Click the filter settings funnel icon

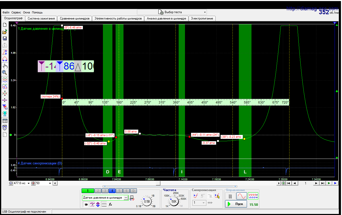tap(4, 107)
